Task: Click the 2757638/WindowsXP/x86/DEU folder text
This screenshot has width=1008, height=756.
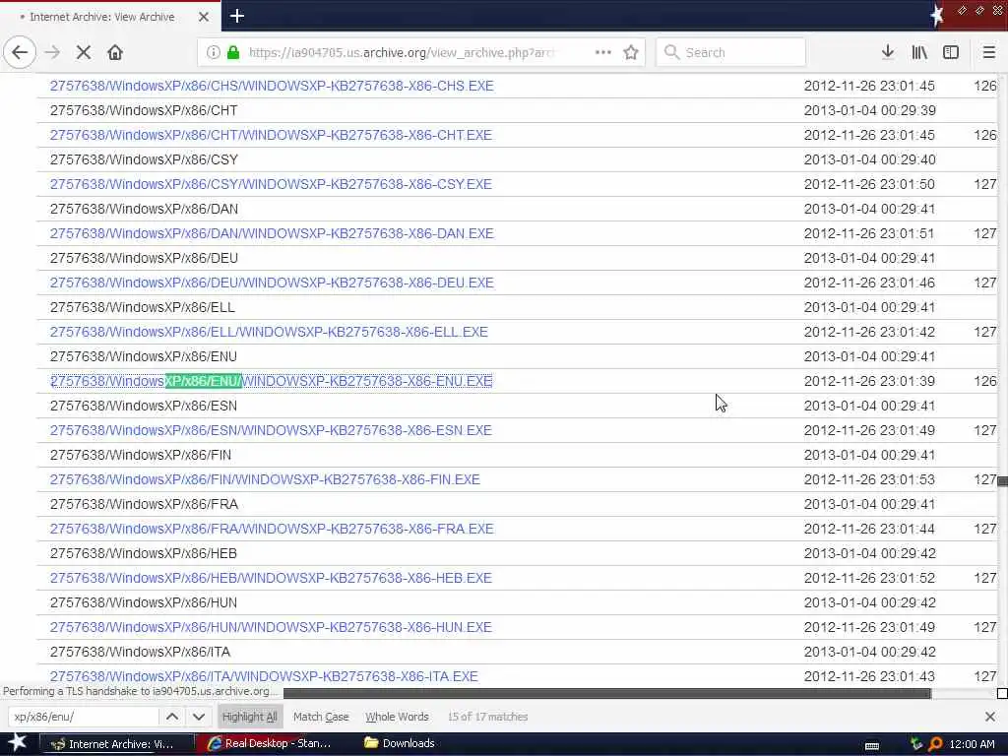Action: [144, 258]
